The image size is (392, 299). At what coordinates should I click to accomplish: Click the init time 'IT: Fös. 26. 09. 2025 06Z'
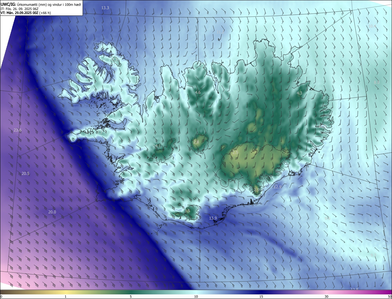(20, 9)
